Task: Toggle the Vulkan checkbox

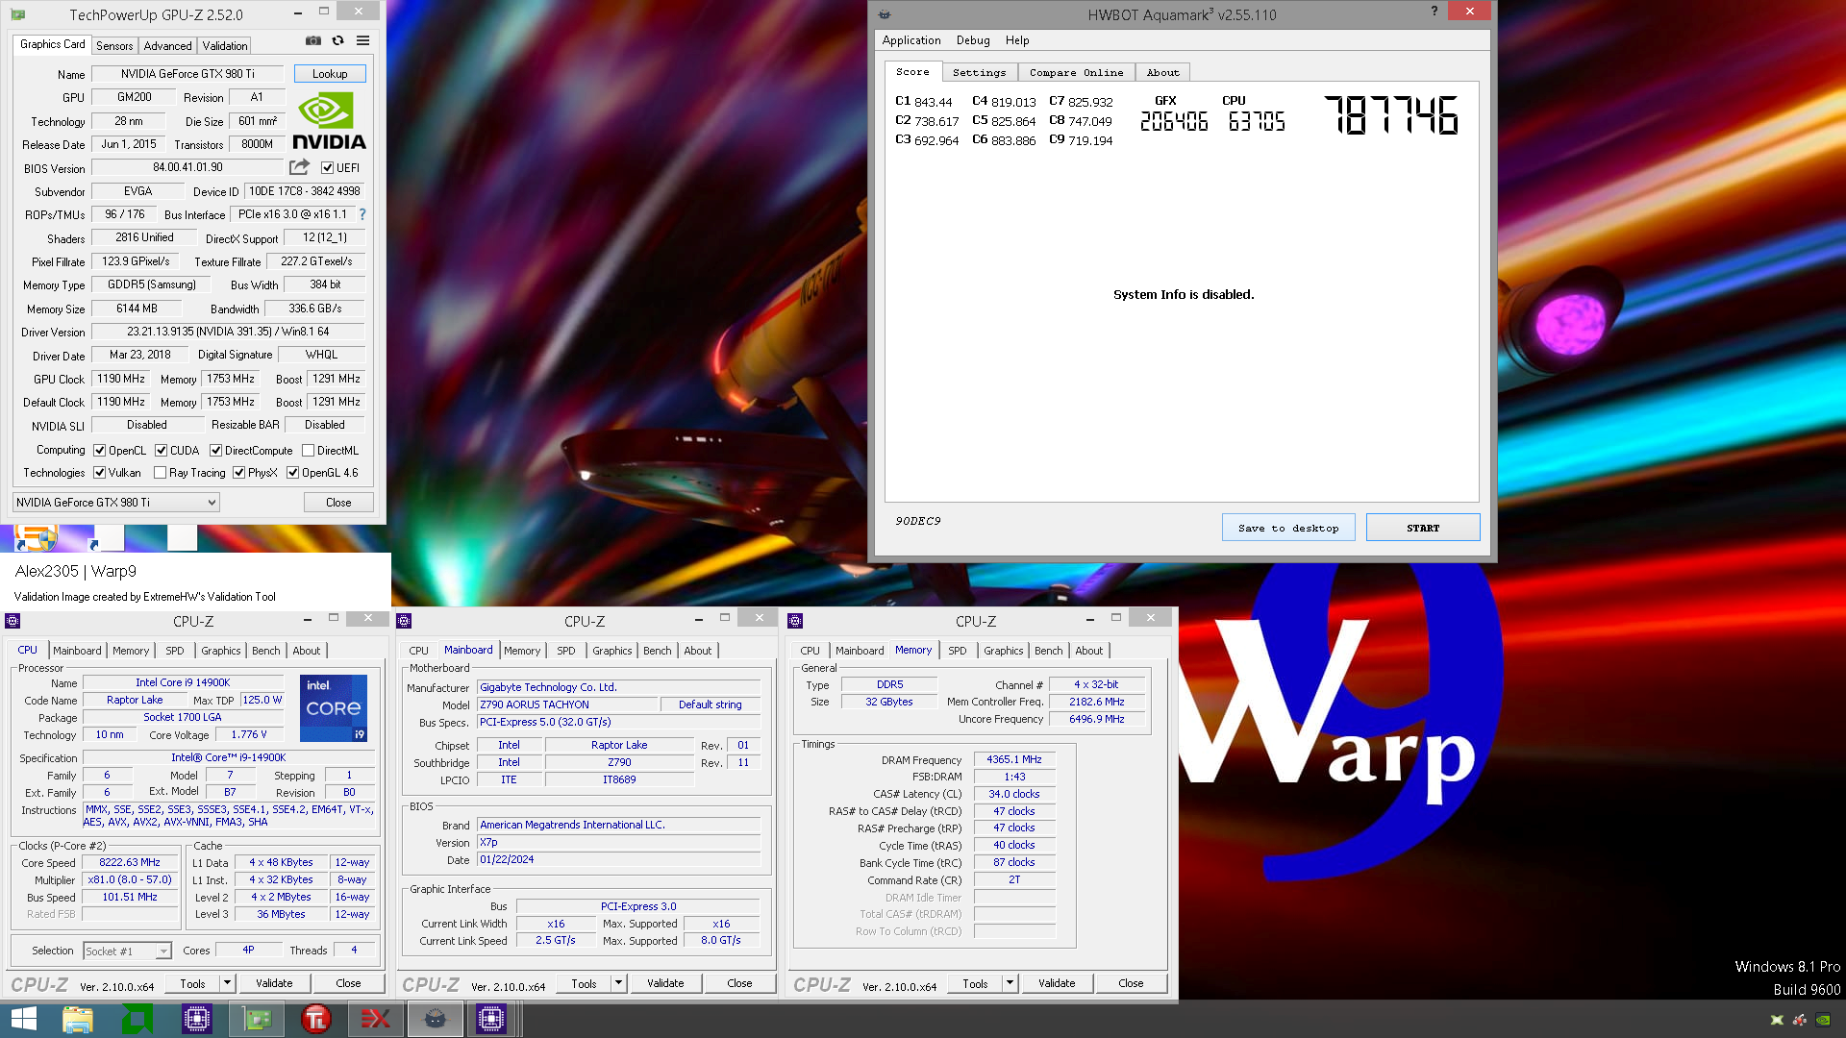Action: pyautogui.click(x=99, y=473)
